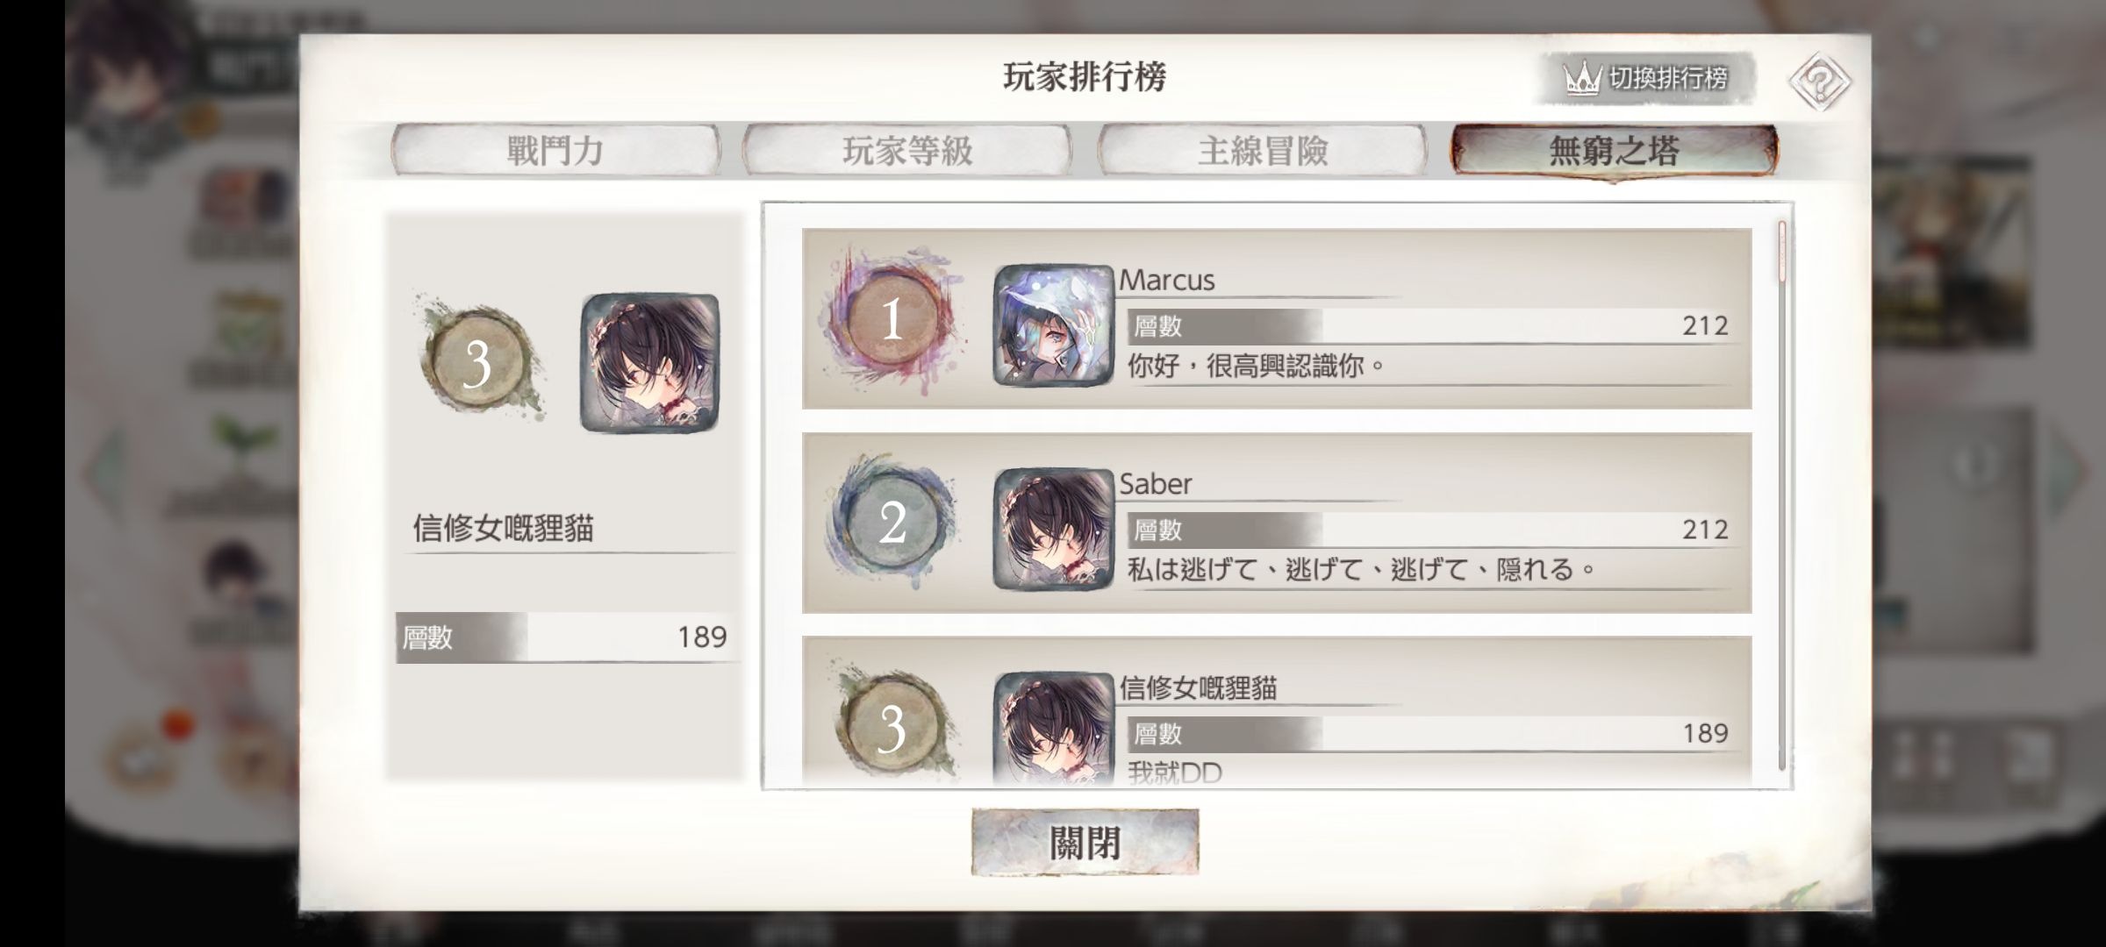
Task: Close the leaderboard with 關閉 button
Action: tap(1085, 842)
